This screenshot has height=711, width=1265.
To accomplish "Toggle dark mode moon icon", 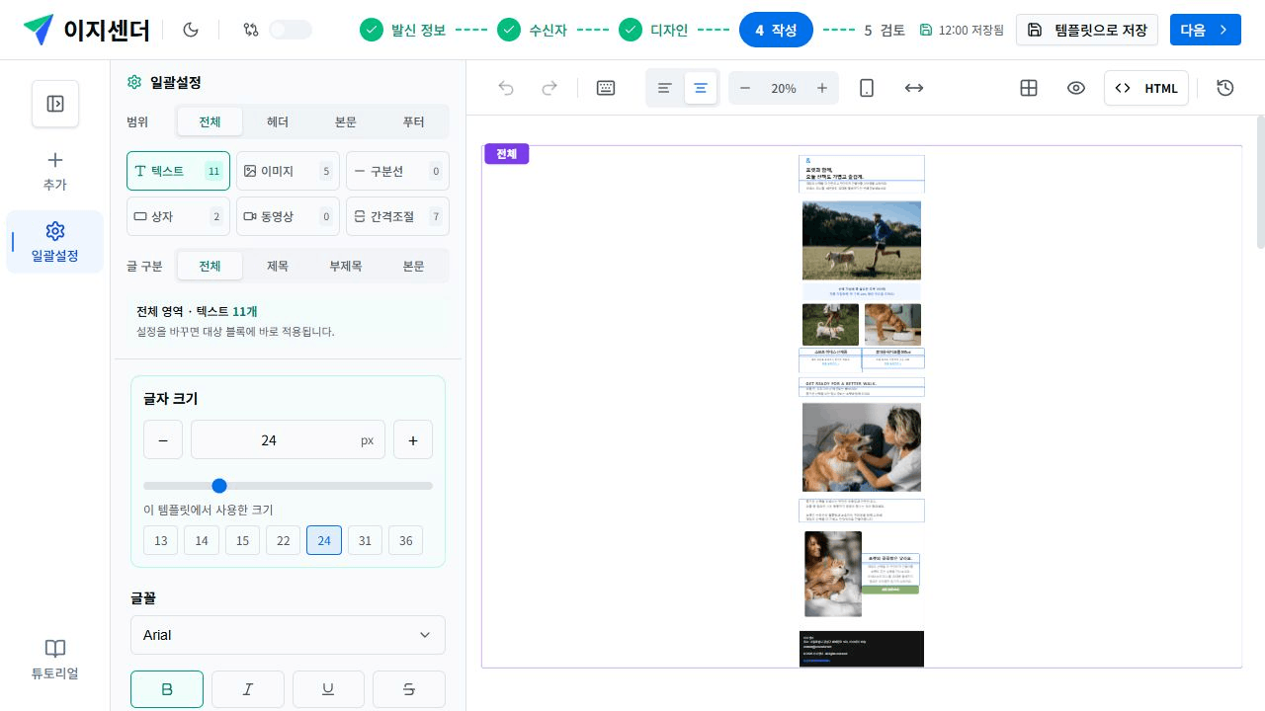I will point(192,30).
